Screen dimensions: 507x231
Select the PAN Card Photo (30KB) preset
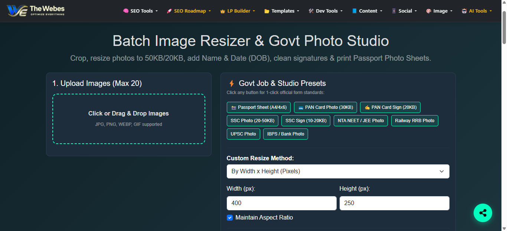coord(326,107)
